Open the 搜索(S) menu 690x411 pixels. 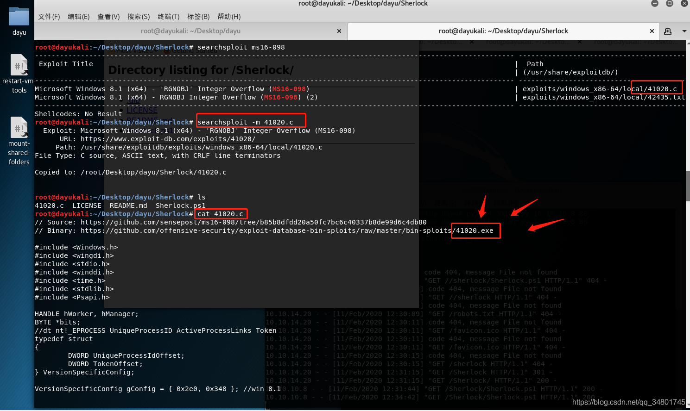pos(139,17)
